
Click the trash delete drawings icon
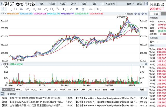83,9
